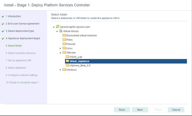Collapse the vgnosisvap02.vgnosis.com root node

coord(54,27)
